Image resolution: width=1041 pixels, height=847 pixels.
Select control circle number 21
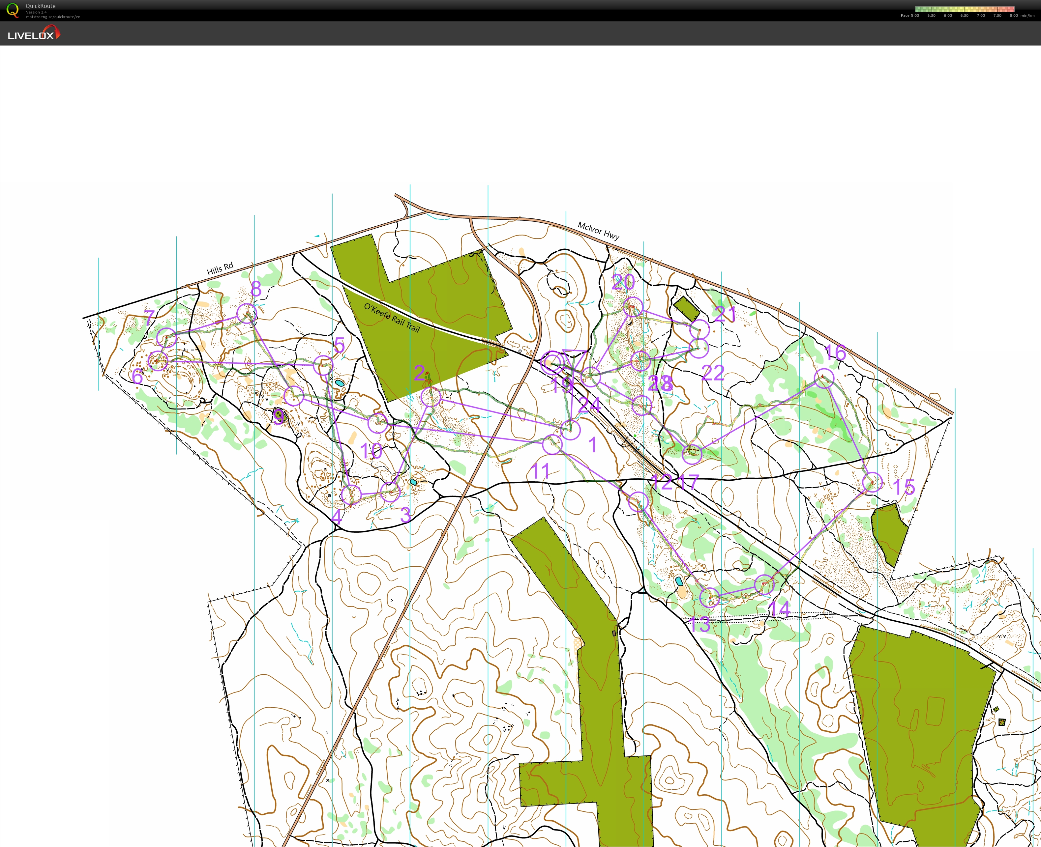(x=700, y=329)
